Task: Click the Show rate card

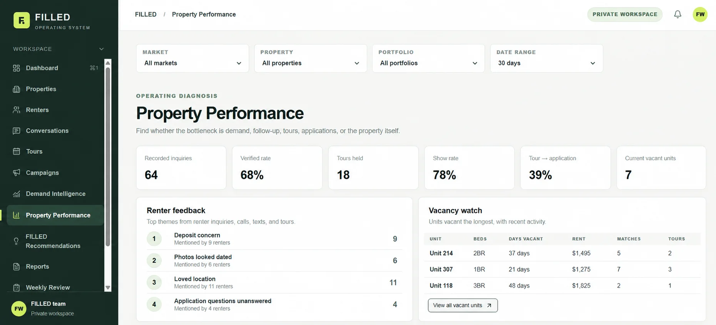Action: (469, 167)
